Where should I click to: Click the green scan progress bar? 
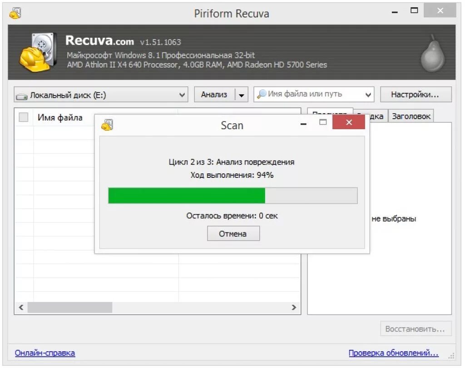(233, 196)
